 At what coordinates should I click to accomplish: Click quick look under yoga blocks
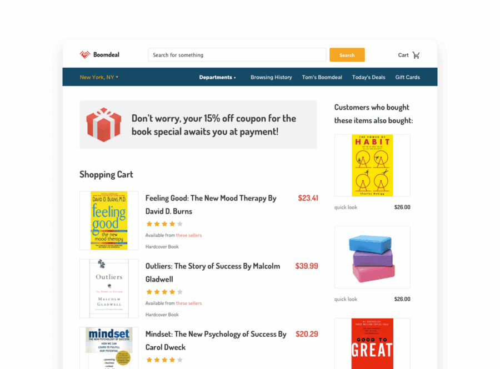346,299
